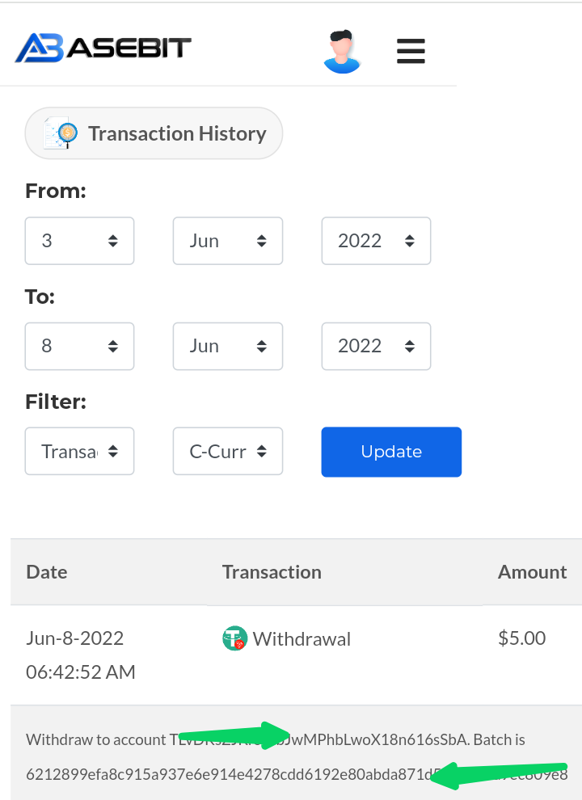Image resolution: width=582 pixels, height=800 pixels.
Task: Click the Amount column header
Action: pos(532,572)
